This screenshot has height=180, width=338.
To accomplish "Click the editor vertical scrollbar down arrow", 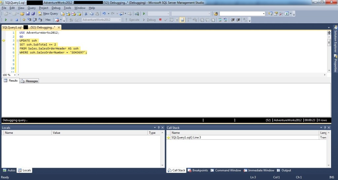I will pyautogui.click(x=329, y=70).
